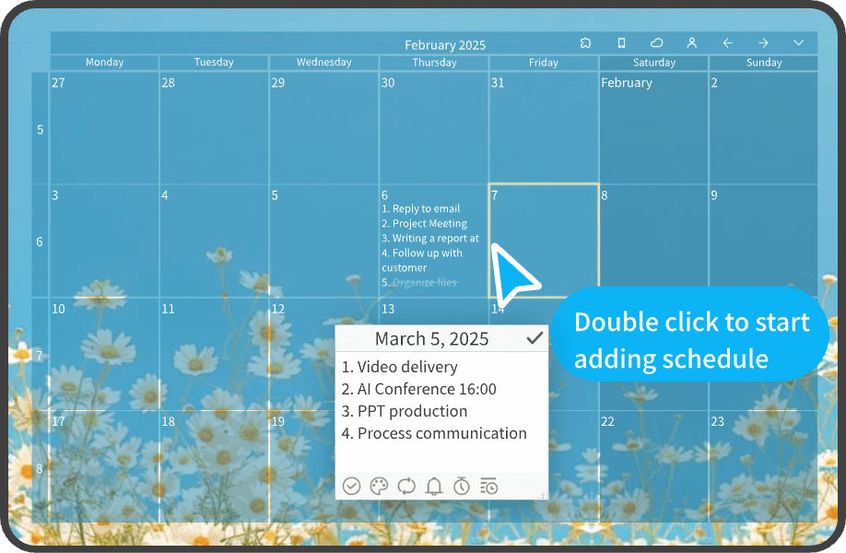The image size is (846, 553).
Task: Open the February 2025 title
Action: click(445, 43)
